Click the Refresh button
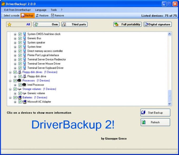This screenshot has height=155, width=179. pyautogui.click(x=155, y=122)
